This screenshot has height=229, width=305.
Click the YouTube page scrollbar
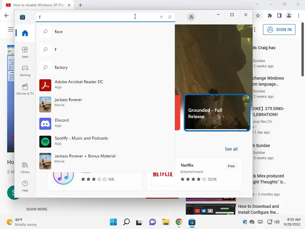coord(303,50)
